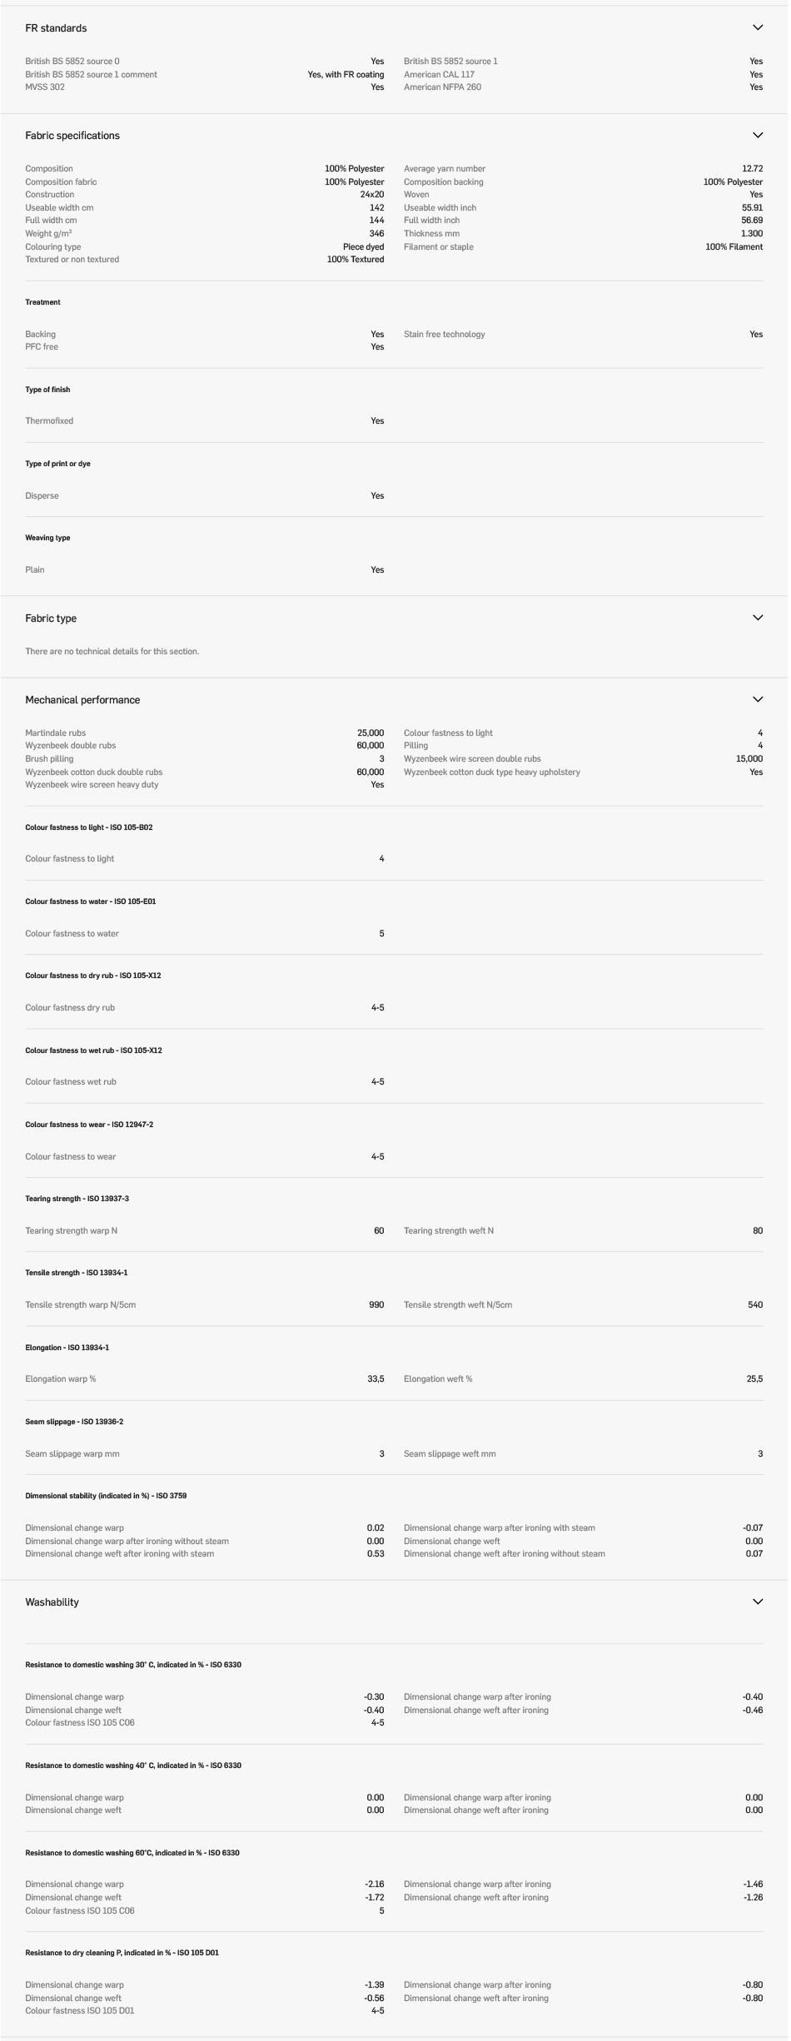Click the Type of finish subheading
791x2041 pixels.
[47, 390]
